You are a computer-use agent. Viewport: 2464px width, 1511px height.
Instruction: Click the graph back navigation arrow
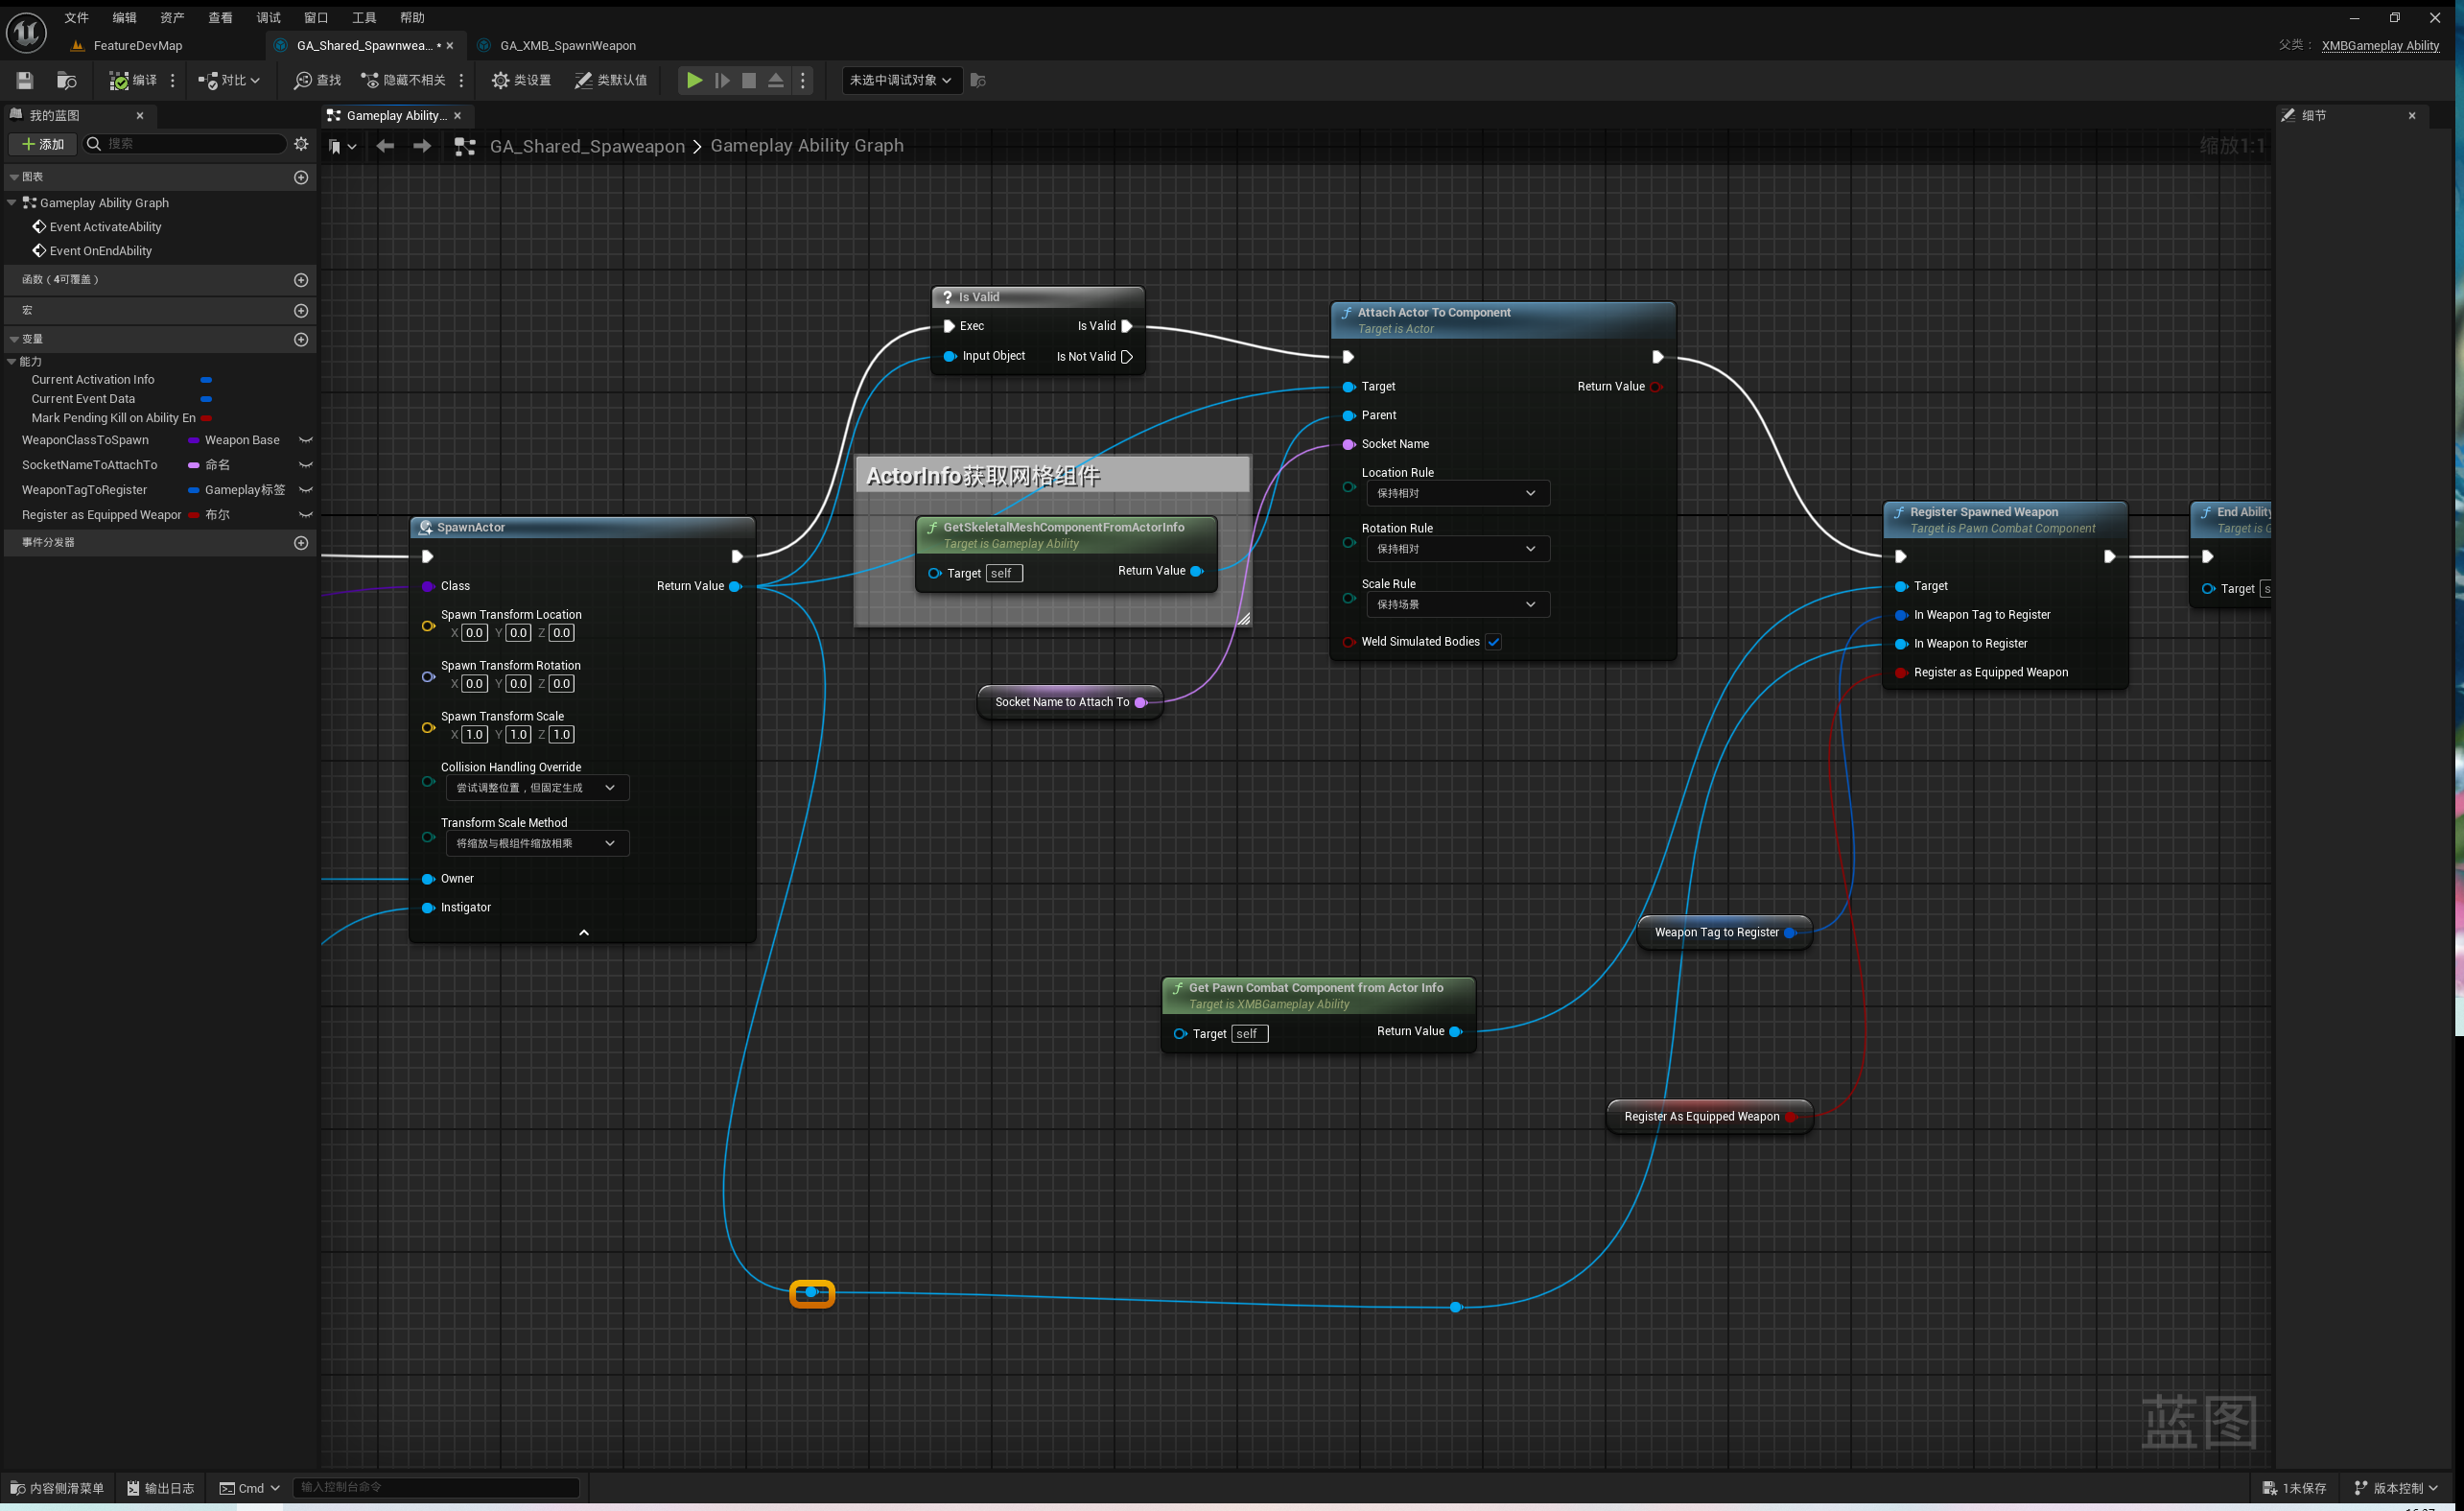(385, 146)
